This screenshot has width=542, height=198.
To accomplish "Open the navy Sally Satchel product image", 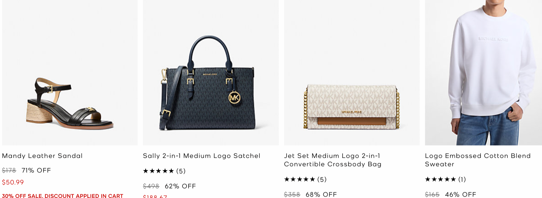I will point(211,72).
